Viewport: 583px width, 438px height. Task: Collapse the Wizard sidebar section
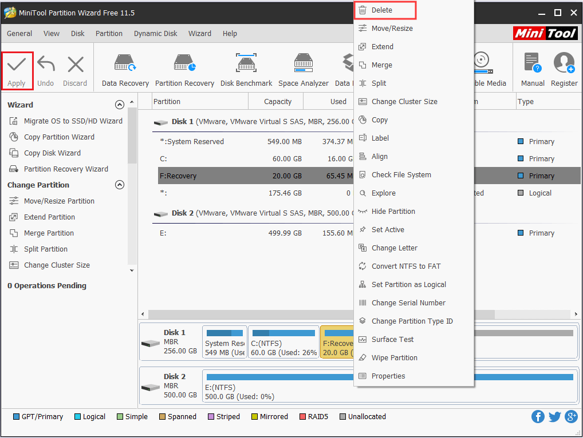point(120,105)
